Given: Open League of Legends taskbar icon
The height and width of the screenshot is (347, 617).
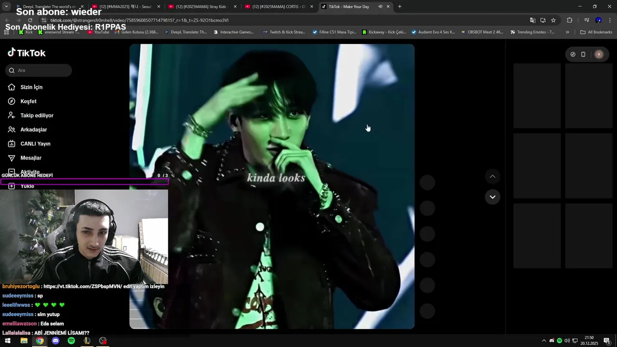Looking at the screenshot, I should click(87, 341).
